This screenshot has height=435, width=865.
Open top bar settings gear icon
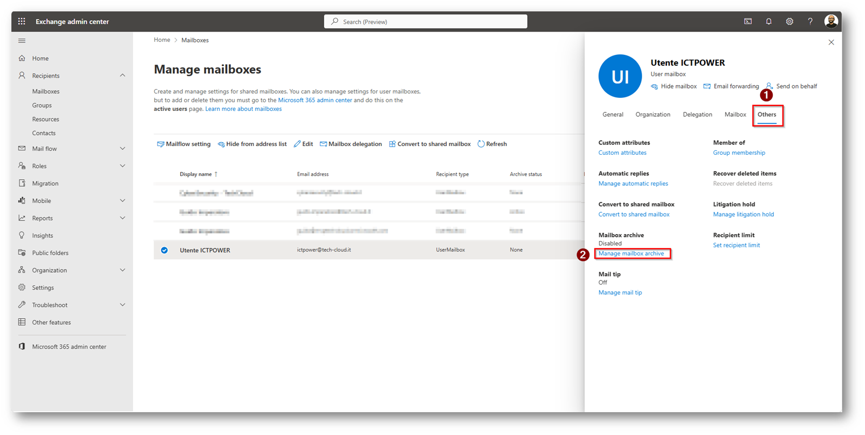[x=790, y=21]
